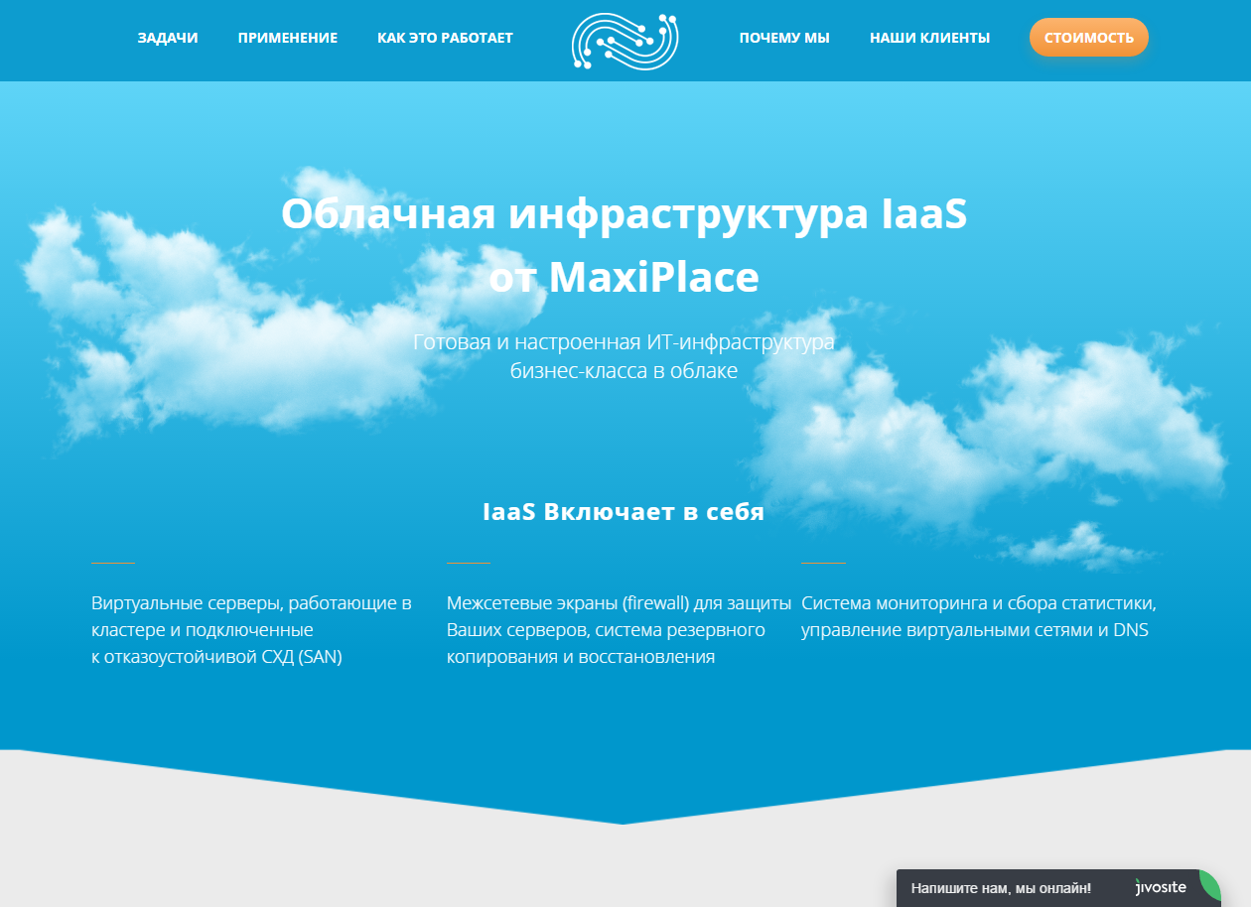Navigate to НАШИ КЛИЕНТЫ
Image resolution: width=1251 pixels, height=907 pixels.
pos(929,38)
